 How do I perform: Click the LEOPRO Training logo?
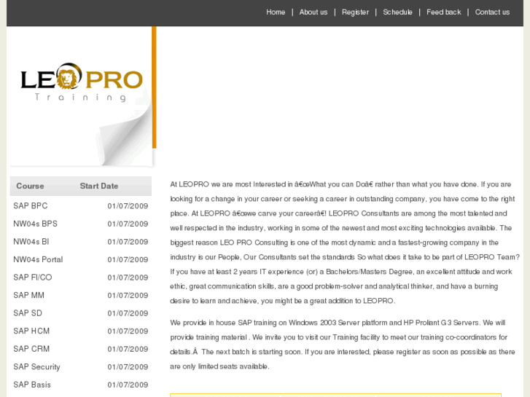(82, 82)
